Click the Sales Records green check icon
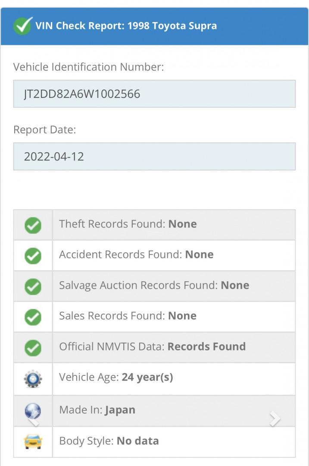Image resolution: width=309 pixels, height=466 pixels. (x=33, y=318)
